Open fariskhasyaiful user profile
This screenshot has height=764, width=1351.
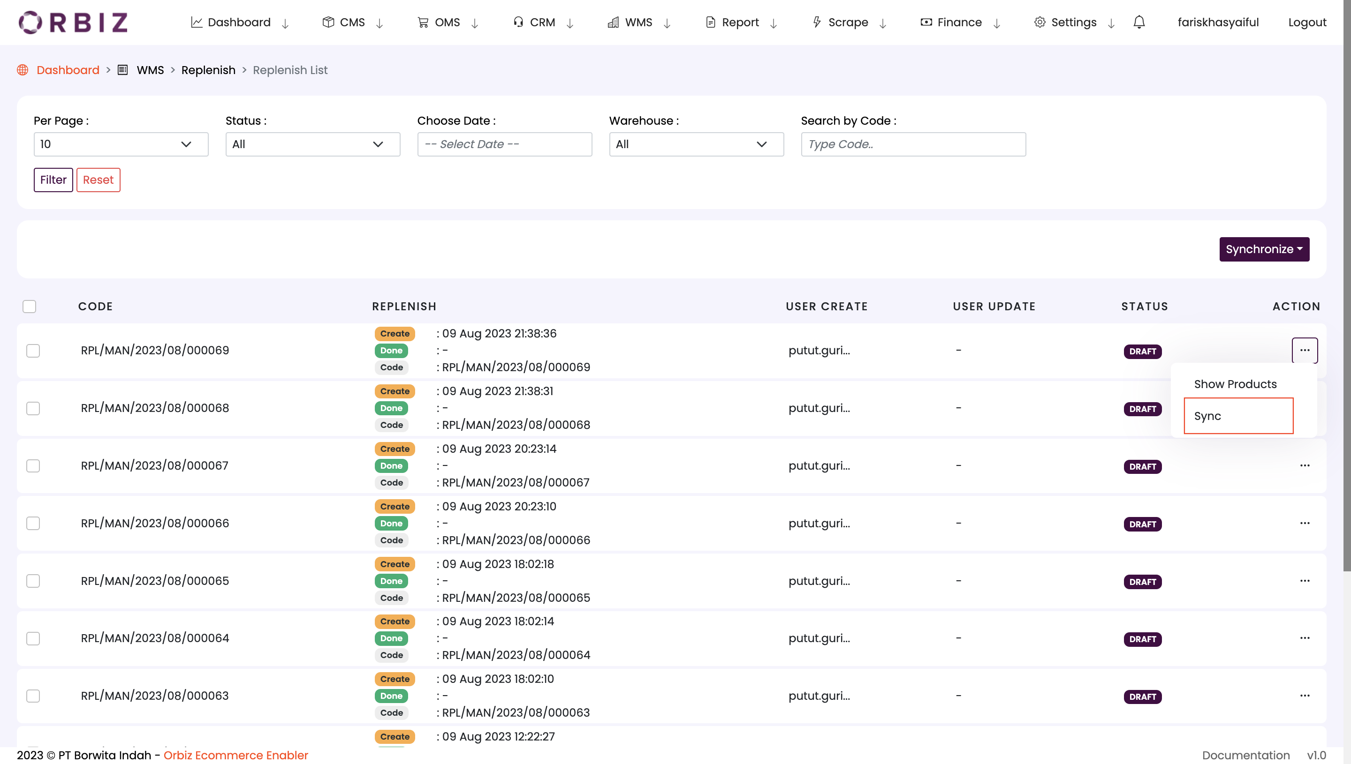tap(1218, 22)
